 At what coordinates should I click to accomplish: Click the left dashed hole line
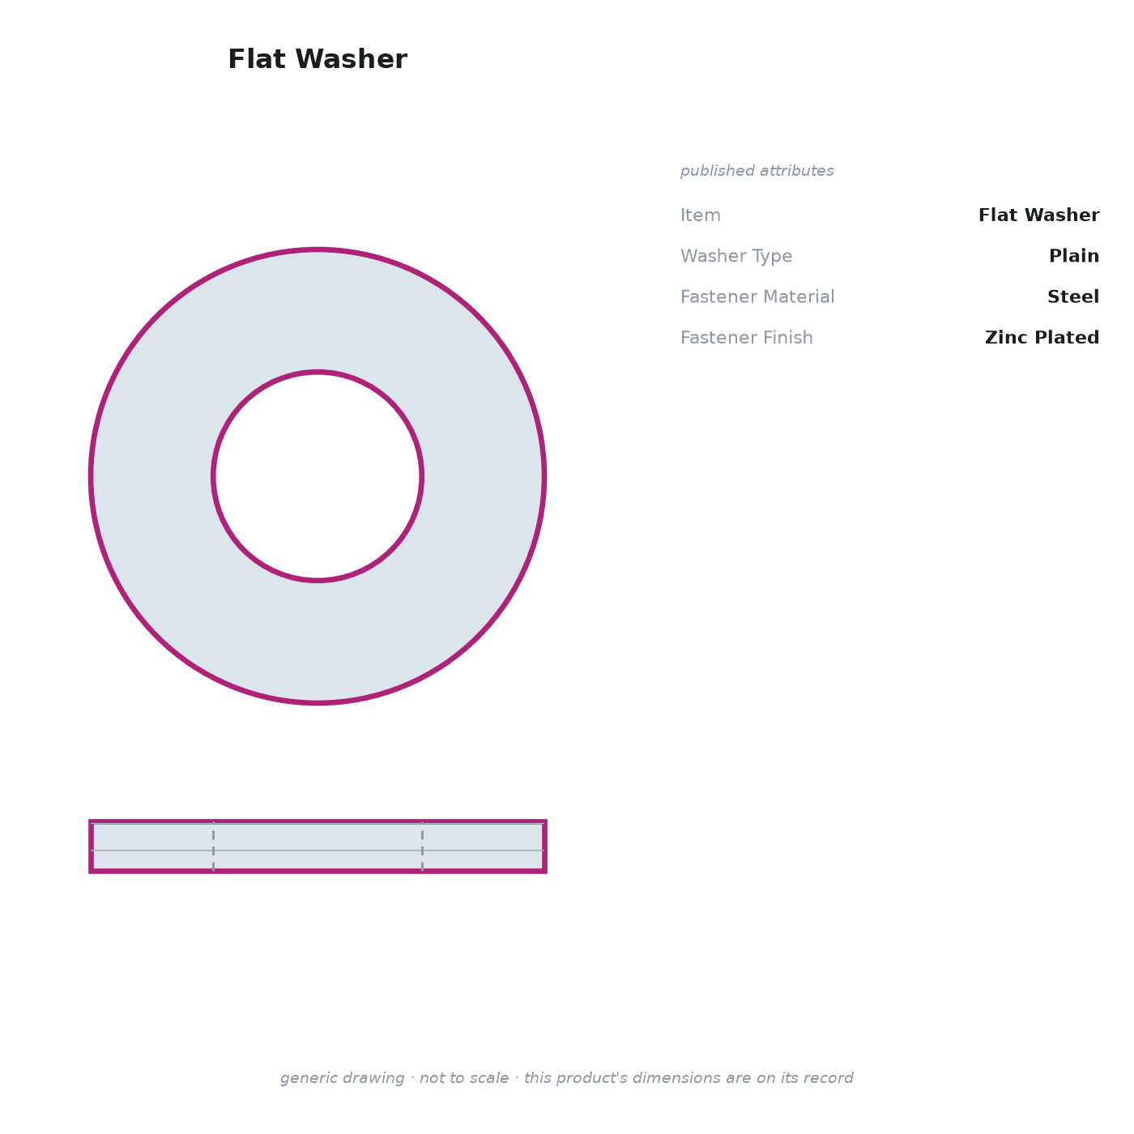pyautogui.click(x=214, y=846)
